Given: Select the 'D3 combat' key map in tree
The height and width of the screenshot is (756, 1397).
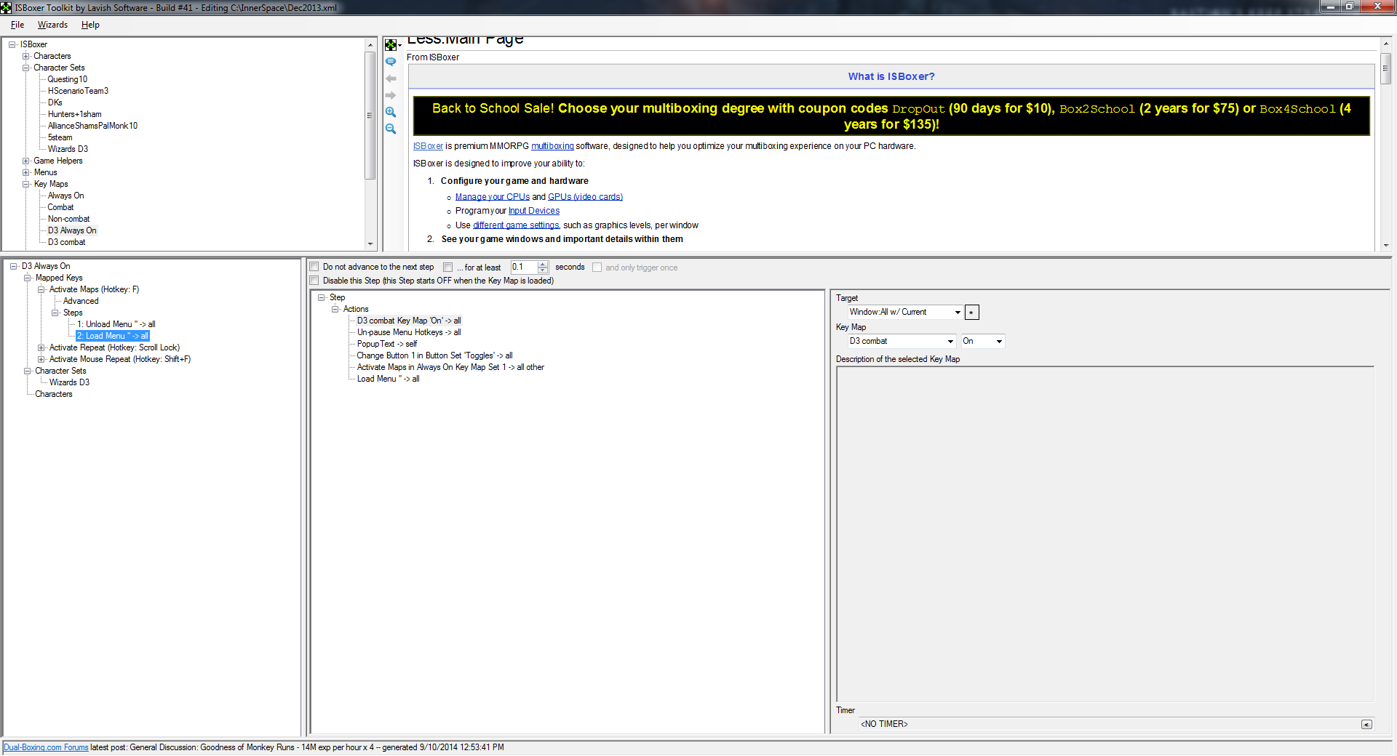Looking at the screenshot, I should [67, 242].
